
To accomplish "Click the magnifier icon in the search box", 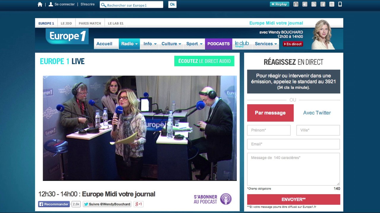I will click(104, 5).
